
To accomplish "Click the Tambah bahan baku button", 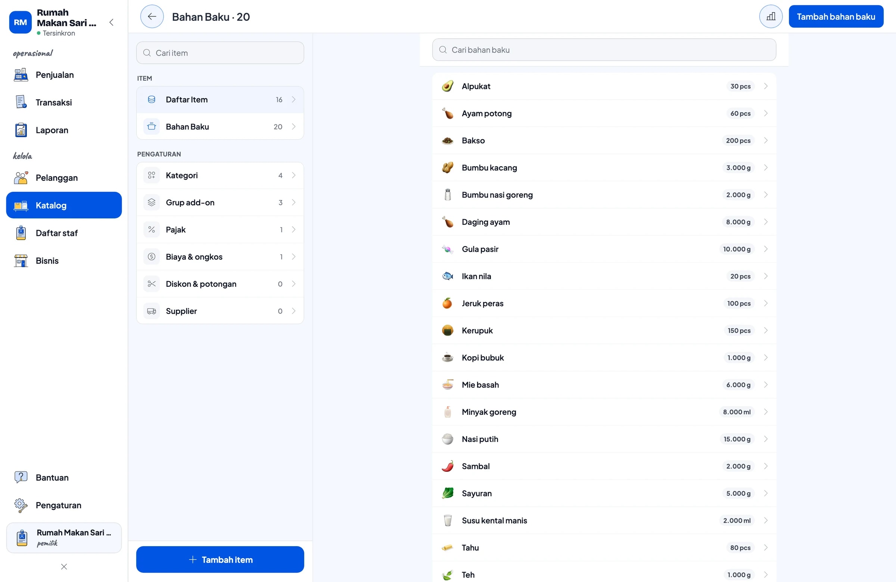I will click(x=836, y=16).
